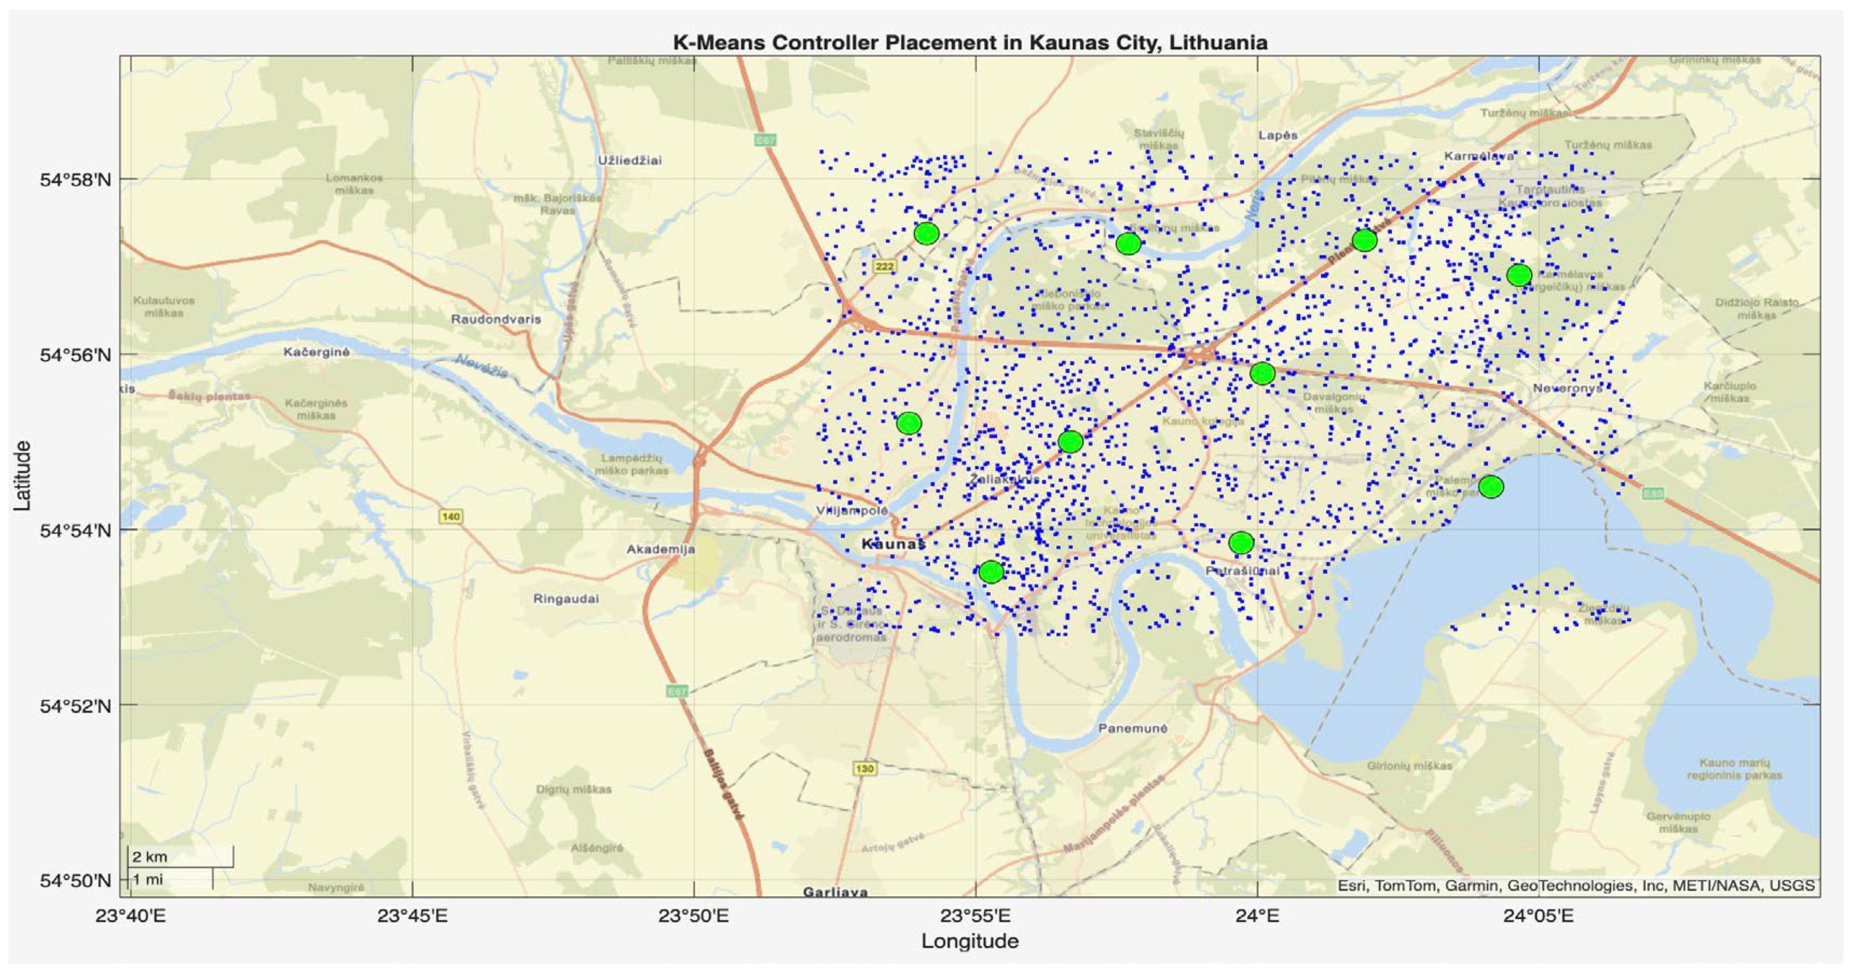
Task: Click green controller marker beside road 222 shield
Action: click(x=926, y=233)
